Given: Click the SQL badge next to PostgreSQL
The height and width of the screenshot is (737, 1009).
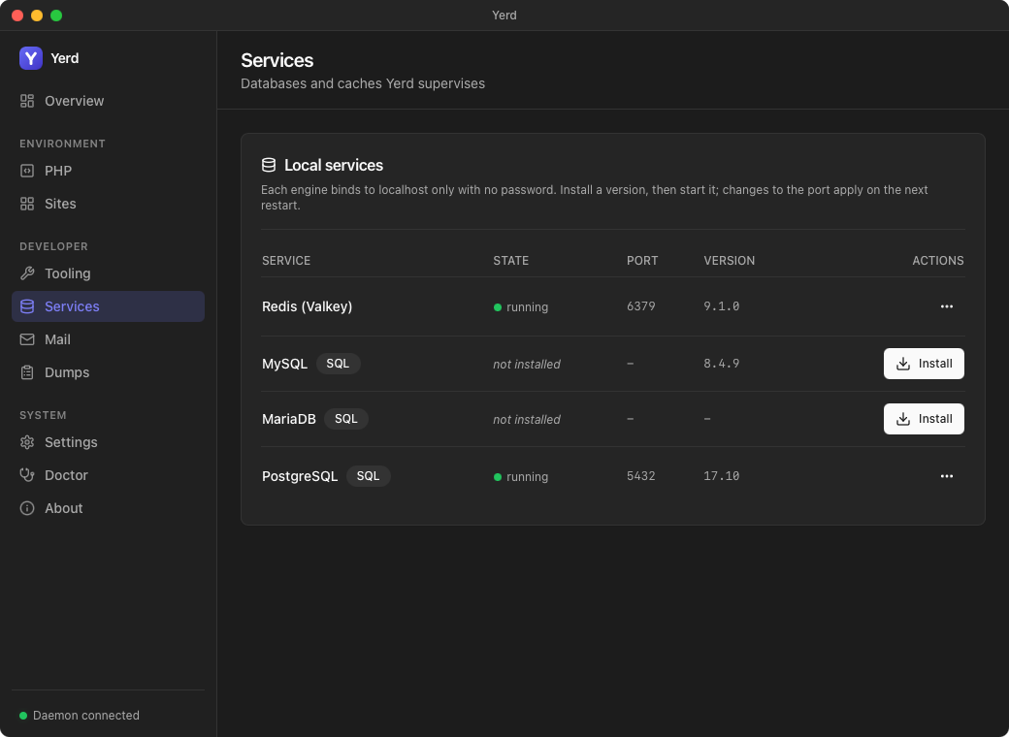Looking at the screenshot, I should click(368, 476).
